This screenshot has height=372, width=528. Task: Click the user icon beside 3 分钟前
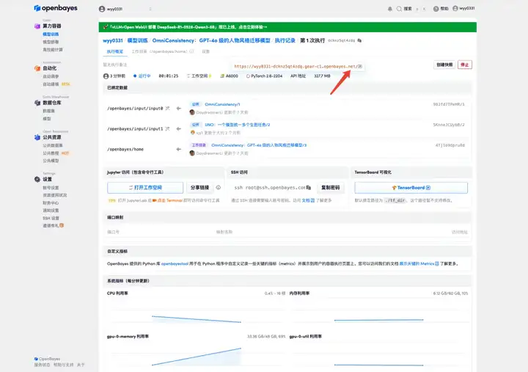(106, 76)
